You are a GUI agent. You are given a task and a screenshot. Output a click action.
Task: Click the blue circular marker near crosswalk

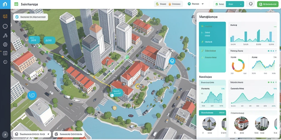tap(32, 95)
